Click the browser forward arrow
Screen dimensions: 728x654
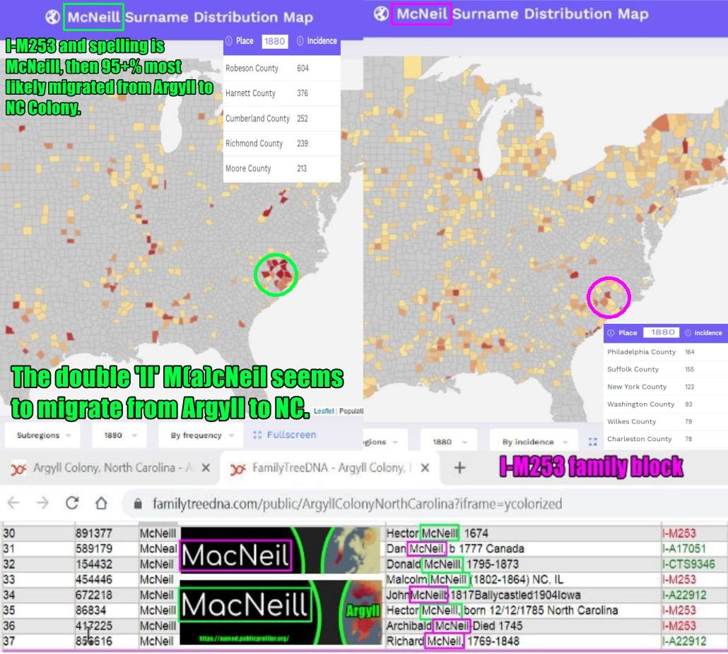pyautogui.click(x=42, y=503)
